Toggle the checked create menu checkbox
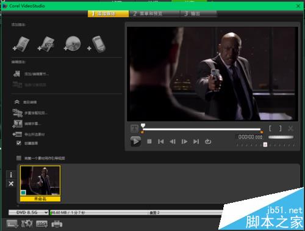Screen dimensions: 305x231 pyautogui.click(x=19, y=143)
